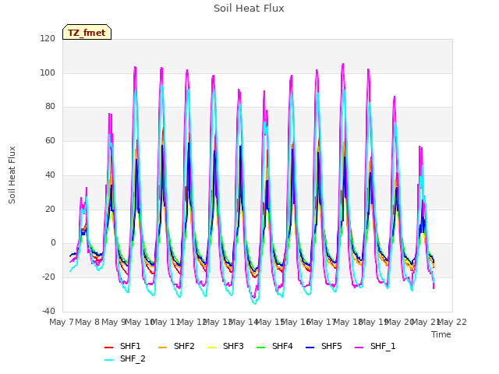
Task: Click the 60 y-axis tick label
Action: 50,140
